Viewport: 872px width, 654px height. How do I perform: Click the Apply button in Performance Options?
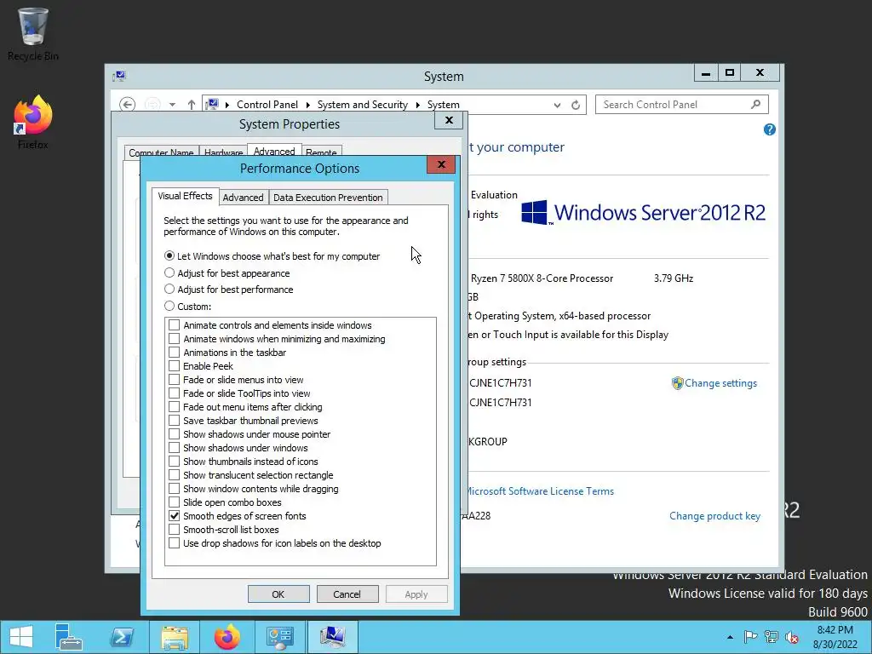[x=416, y=594]
